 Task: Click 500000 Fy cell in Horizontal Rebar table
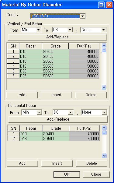[x=85, y=139]
